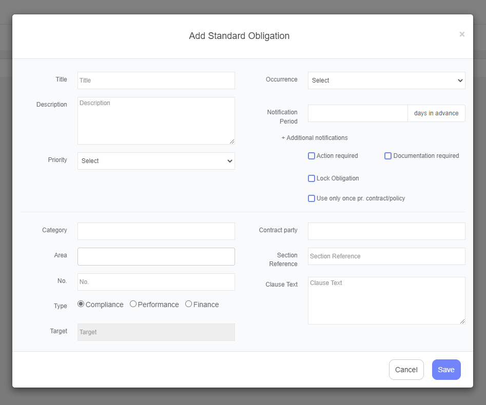Focus the Section Reference input
Image resolution: width=486 pixels, height=405 pixels.
(x=386, y=256)
